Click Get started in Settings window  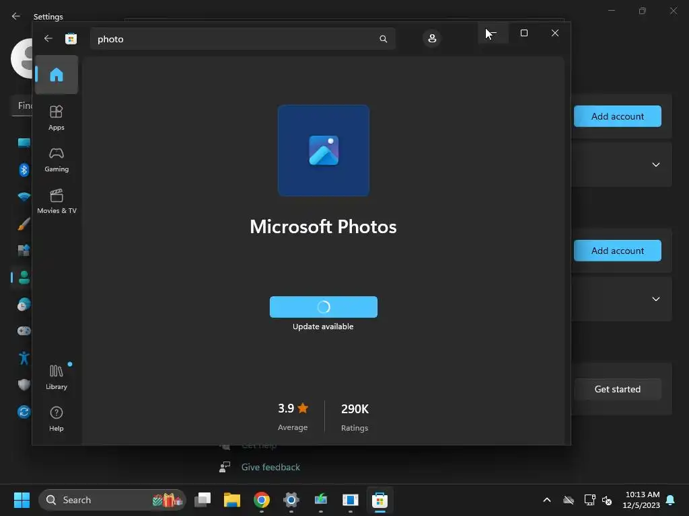[x=618, y=389]
